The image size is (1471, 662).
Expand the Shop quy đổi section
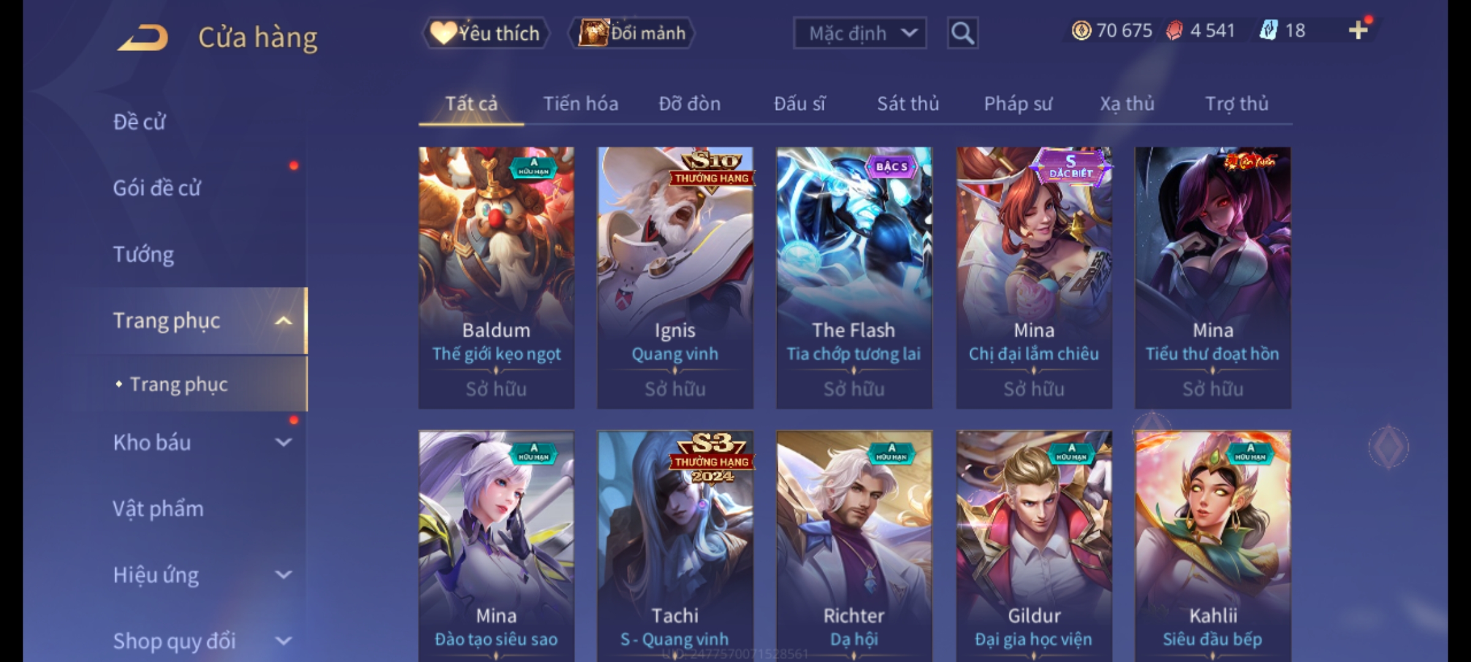tap(284, 641)
